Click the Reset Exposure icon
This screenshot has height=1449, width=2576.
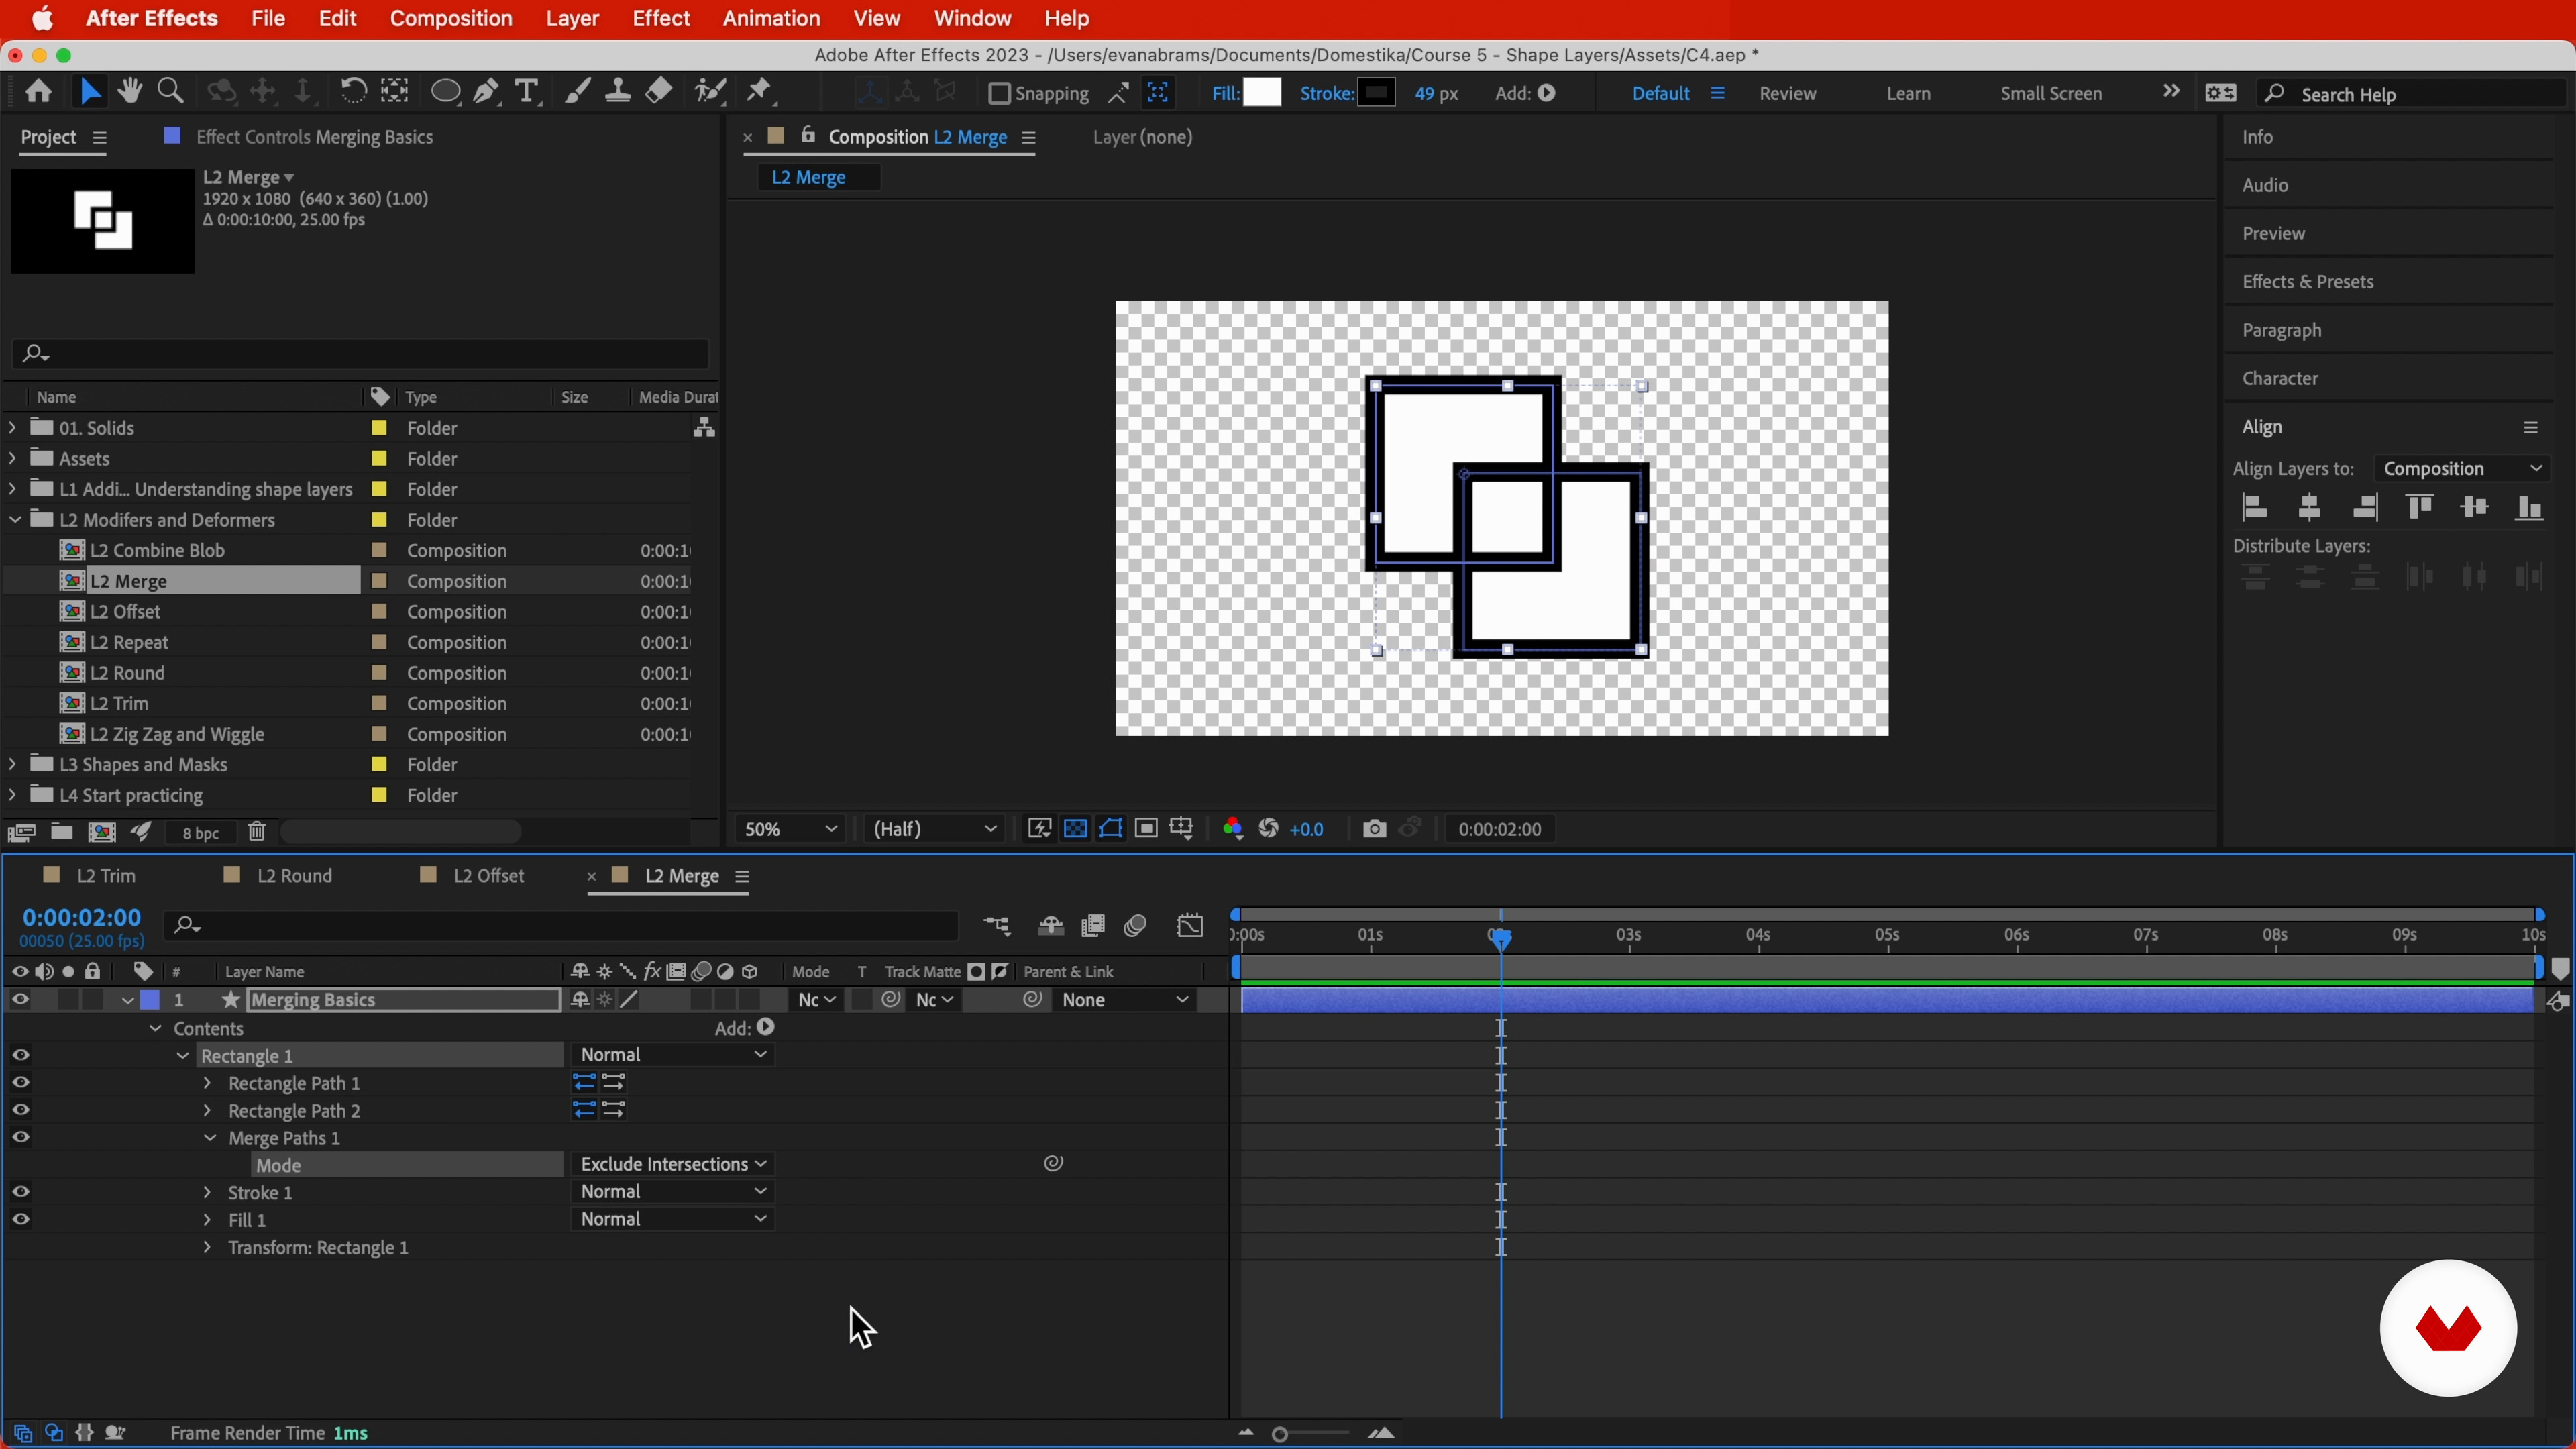(1268, 829)
